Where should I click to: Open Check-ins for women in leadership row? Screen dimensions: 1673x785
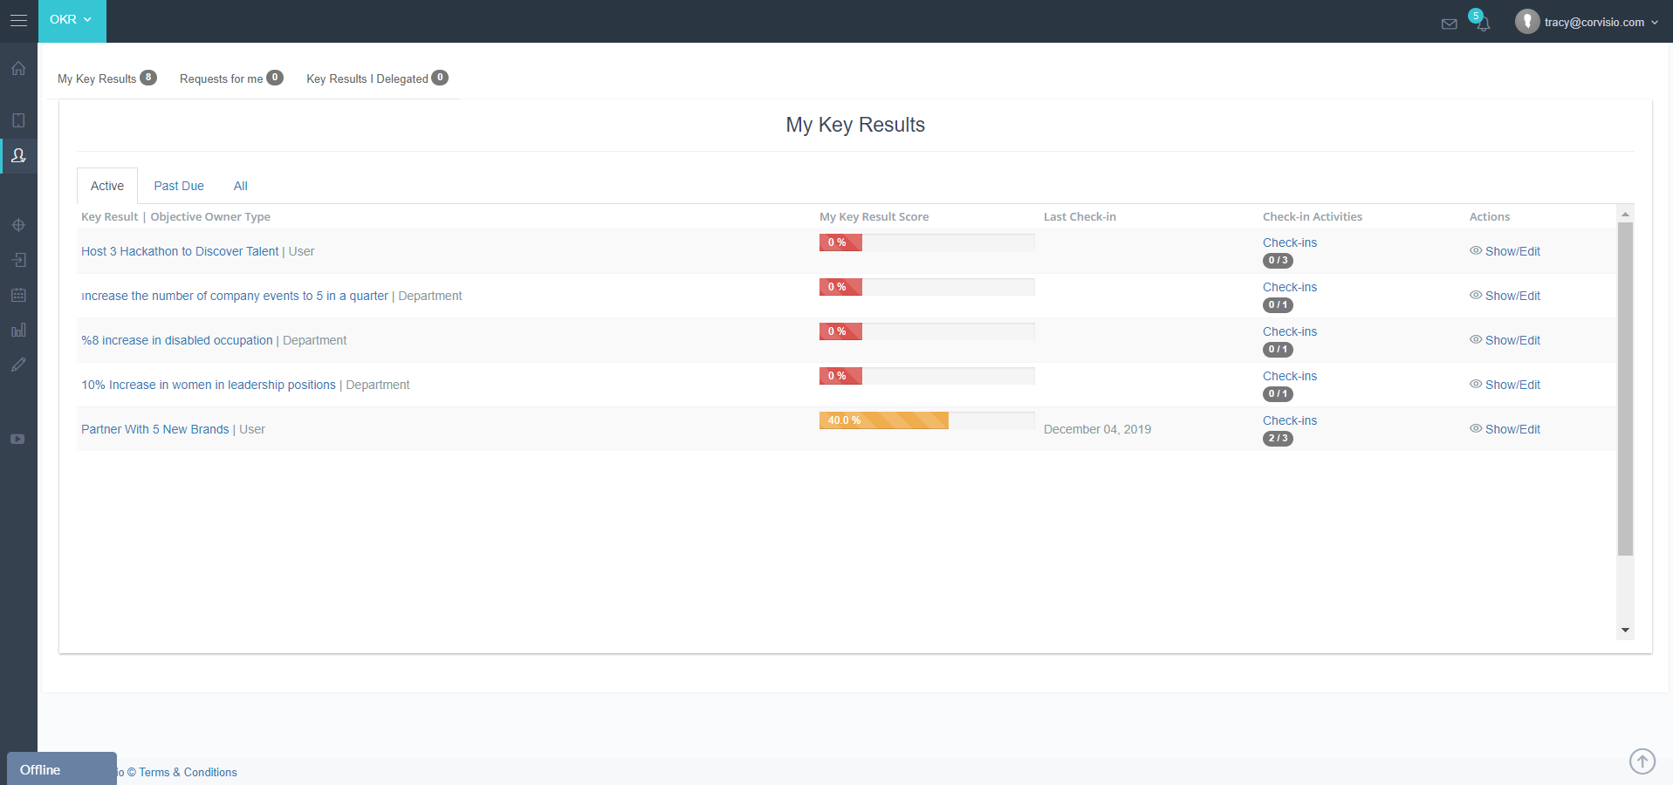[x=1290, y=376]
